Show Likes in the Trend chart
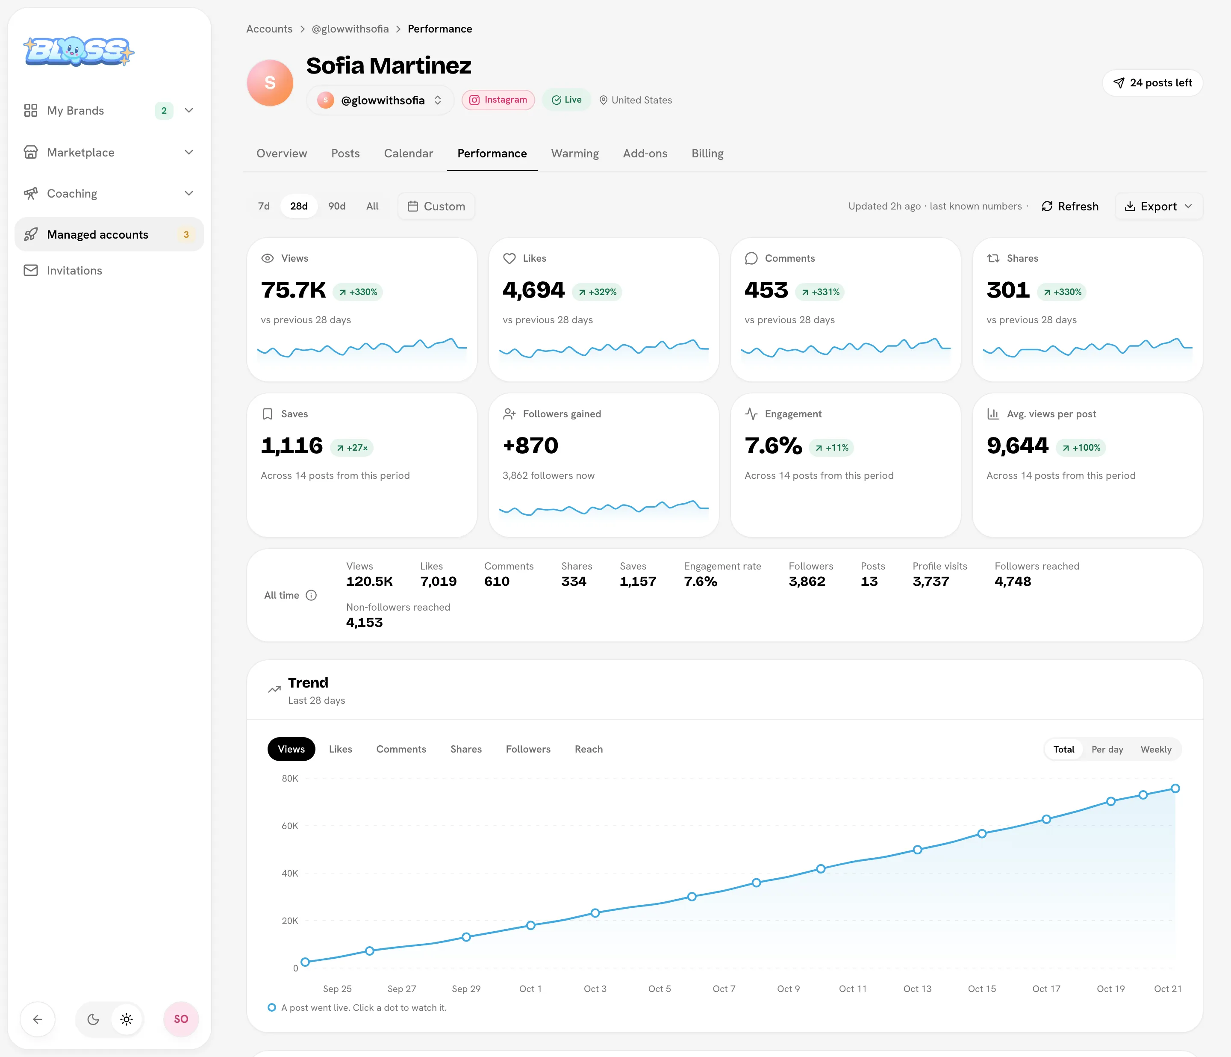This screenshot has width=1231, height=1057. (x=340, y=749)
